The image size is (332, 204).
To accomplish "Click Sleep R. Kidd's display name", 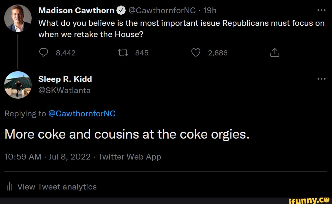I will coord(65,79).
